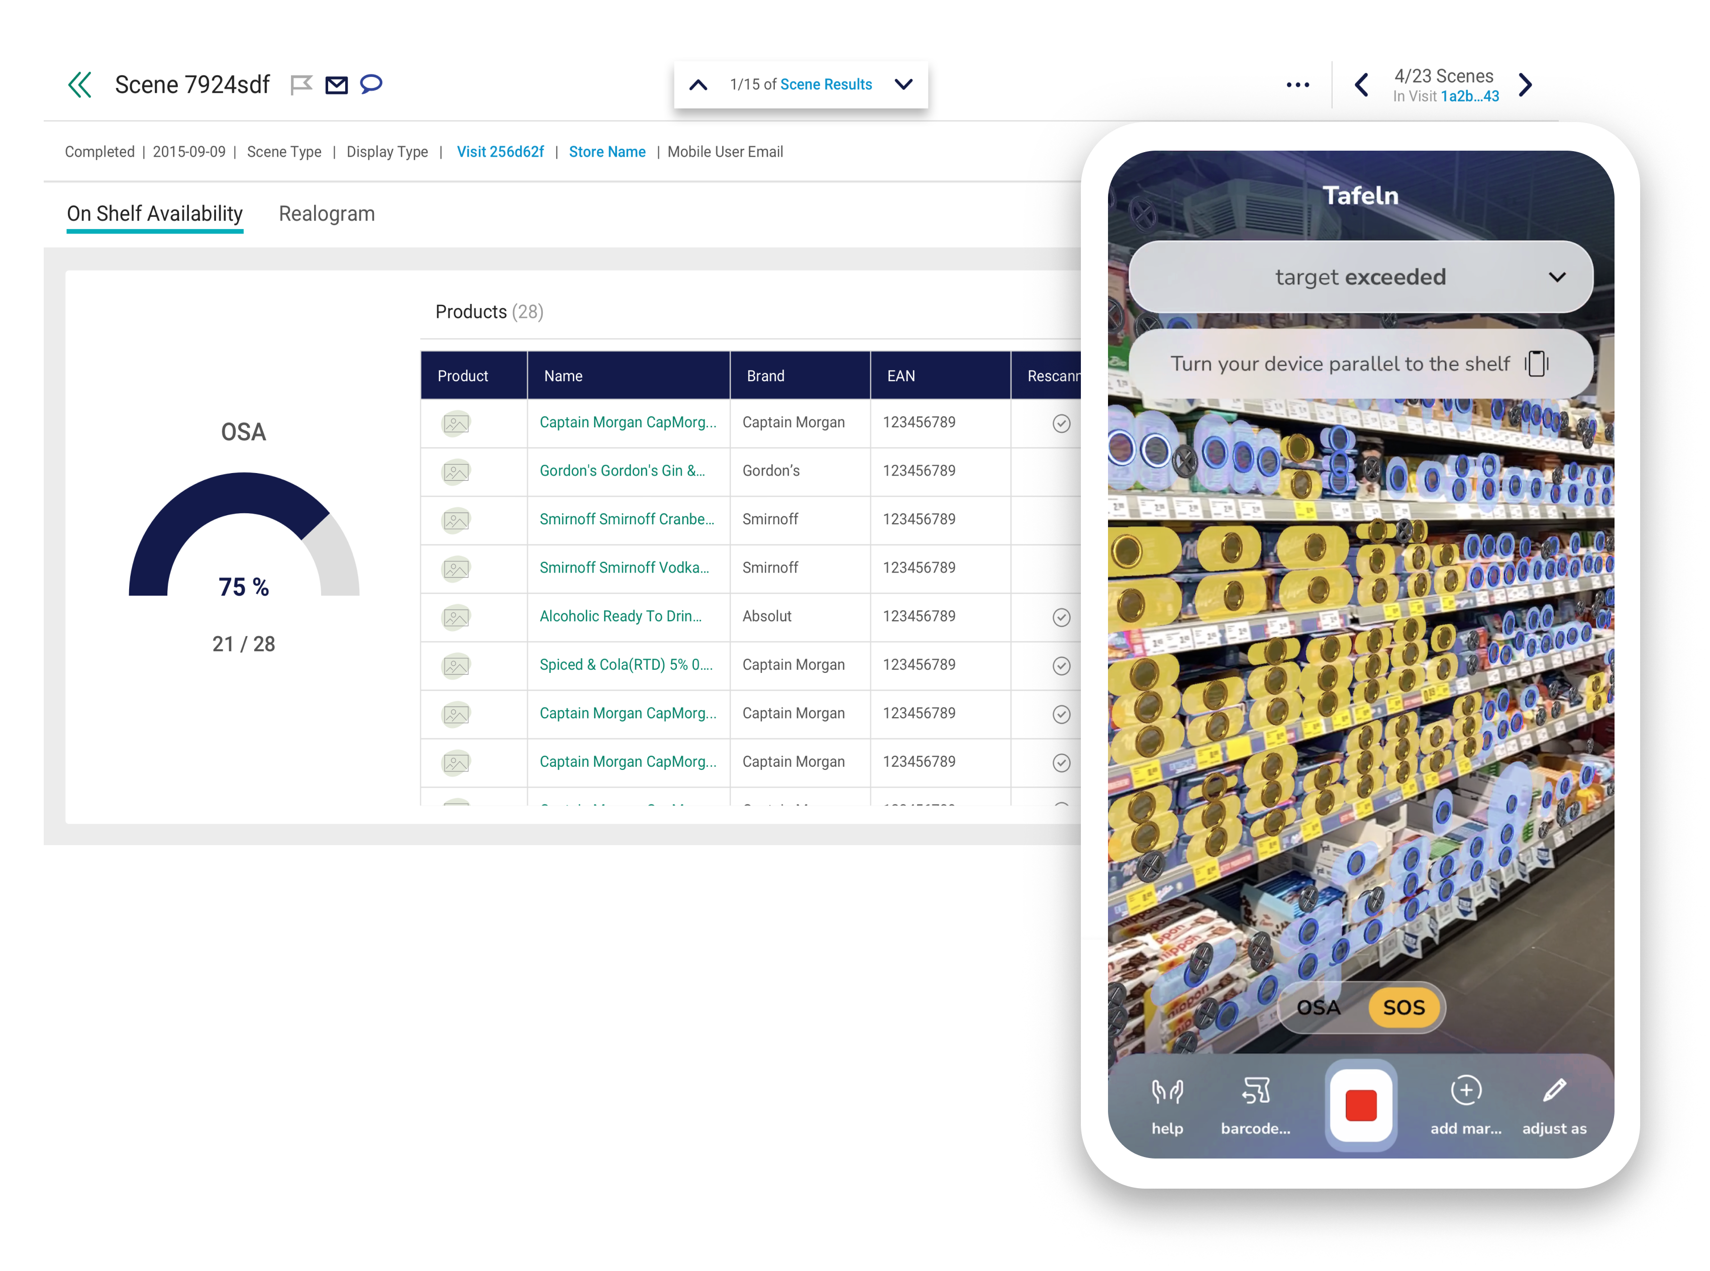Toggle the SOS mode pill
The height and width of the screenshot is (1271, 1710).
(x=1403, y=1007)
